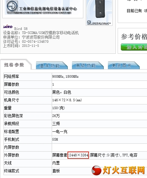Click license number 02-0574-134670
The height and width of the screenshot is (178, 147).
coord(35,42)
